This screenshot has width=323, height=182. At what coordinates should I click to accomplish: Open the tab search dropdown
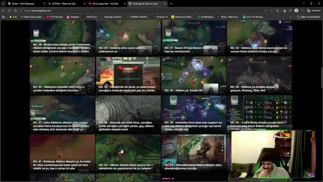(3, 4)
